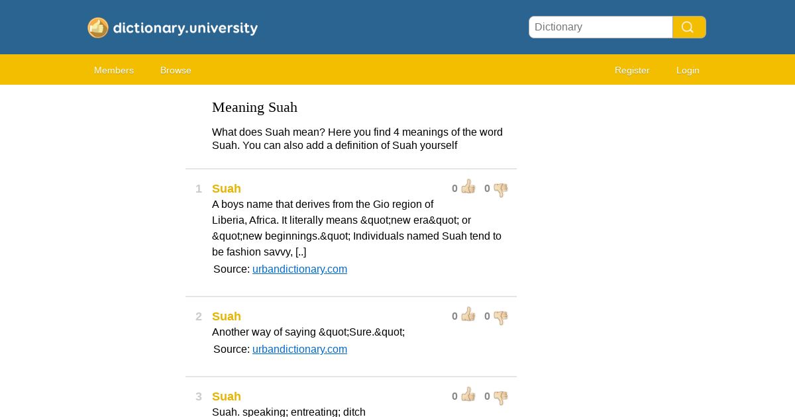Click the third Suah heading
The image size is (795, 417).
click(x=227, y=396)
